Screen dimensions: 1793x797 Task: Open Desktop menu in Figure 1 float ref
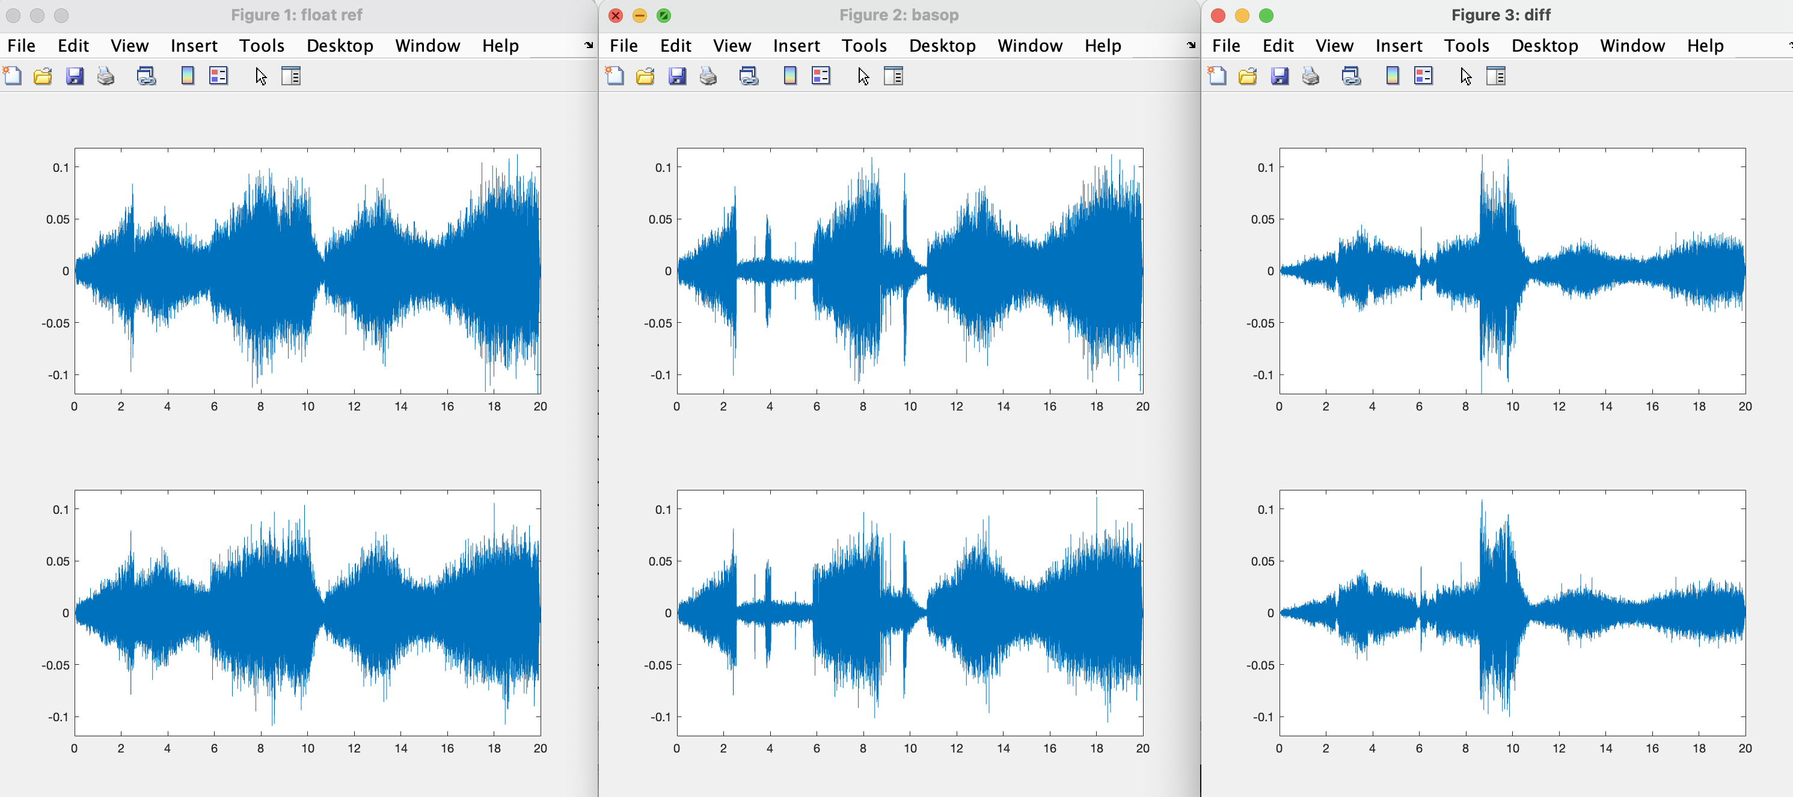(340, 46)
